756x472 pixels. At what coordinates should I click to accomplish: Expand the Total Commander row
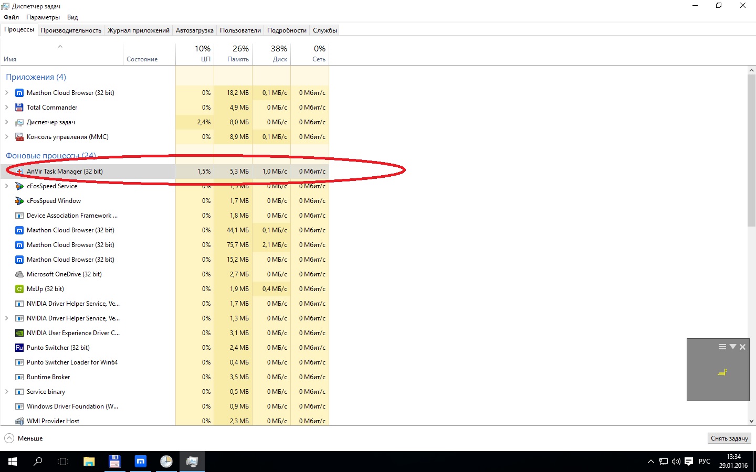[7, 108]
